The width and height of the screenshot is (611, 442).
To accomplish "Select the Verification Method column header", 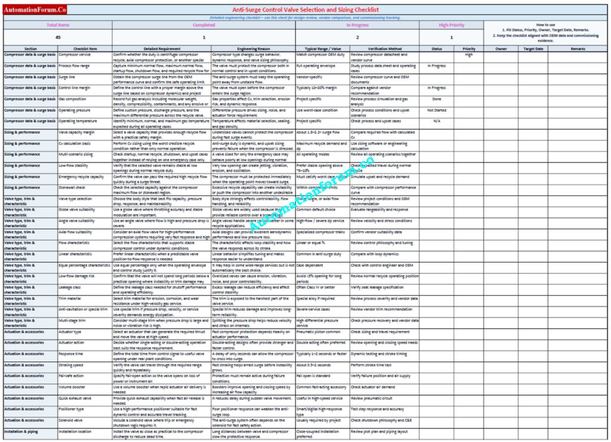I will 385,49.
